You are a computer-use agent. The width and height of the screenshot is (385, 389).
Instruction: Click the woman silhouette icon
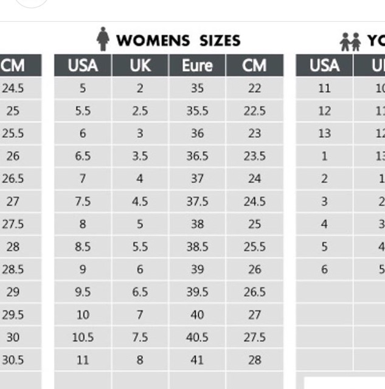103,39
